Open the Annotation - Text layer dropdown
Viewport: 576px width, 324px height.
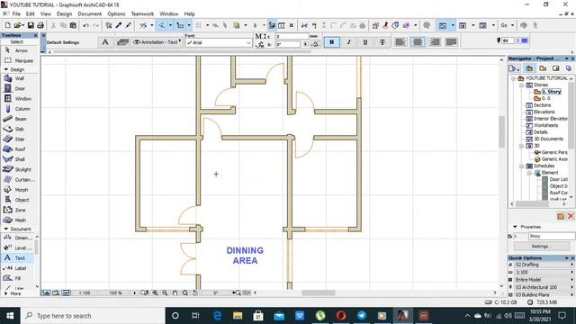coord(157,42)
